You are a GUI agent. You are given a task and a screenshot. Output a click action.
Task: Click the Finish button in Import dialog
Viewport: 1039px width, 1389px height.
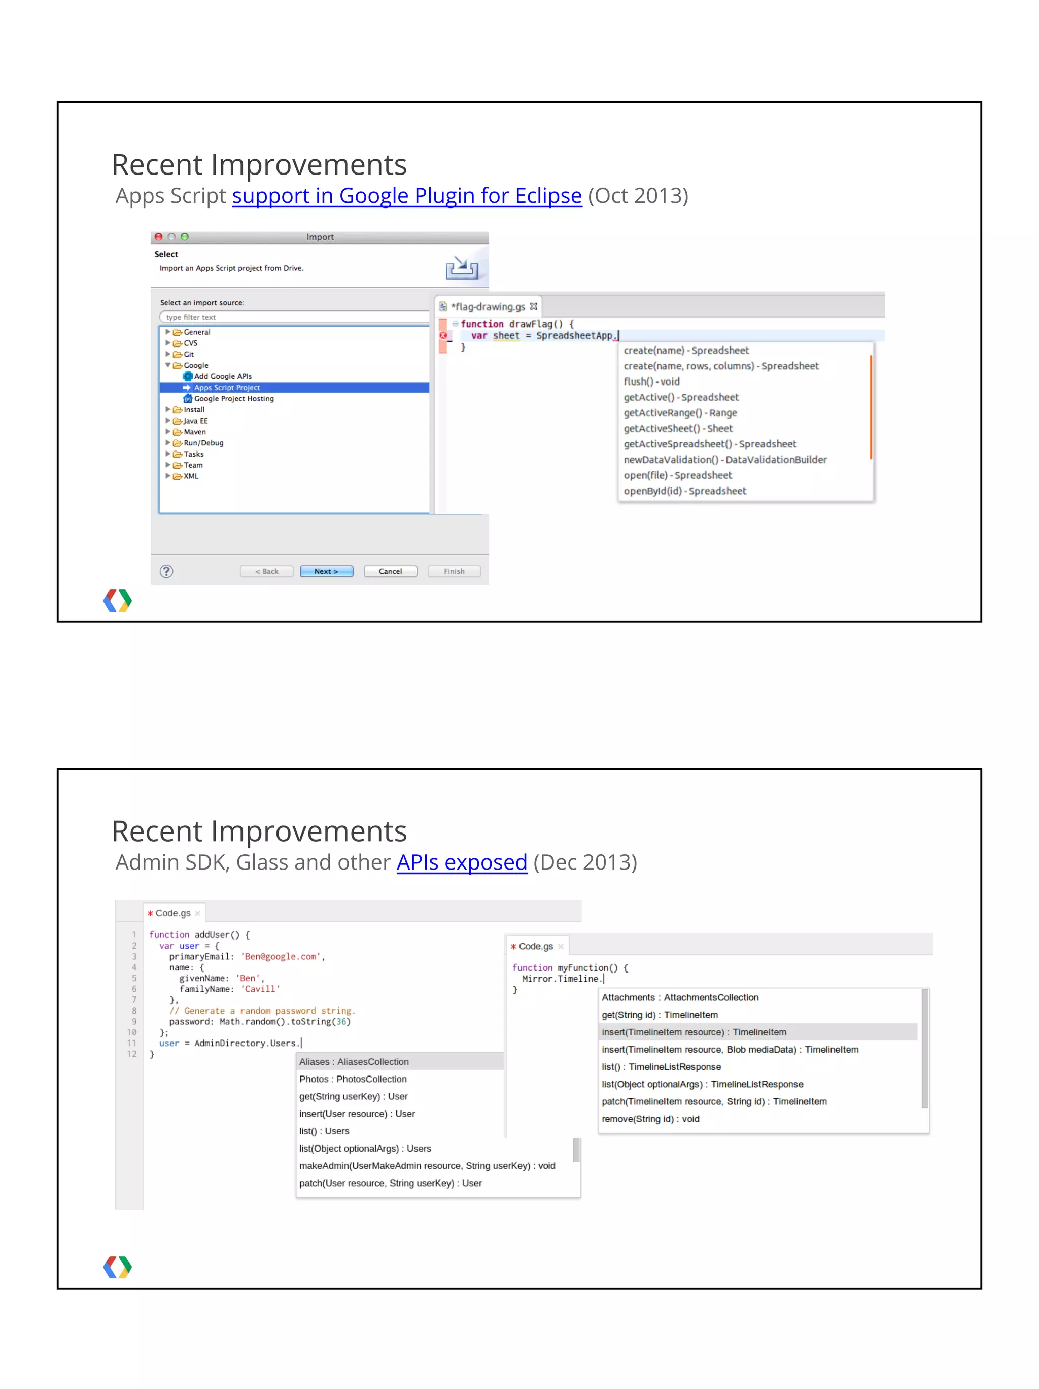coord(454,571)
